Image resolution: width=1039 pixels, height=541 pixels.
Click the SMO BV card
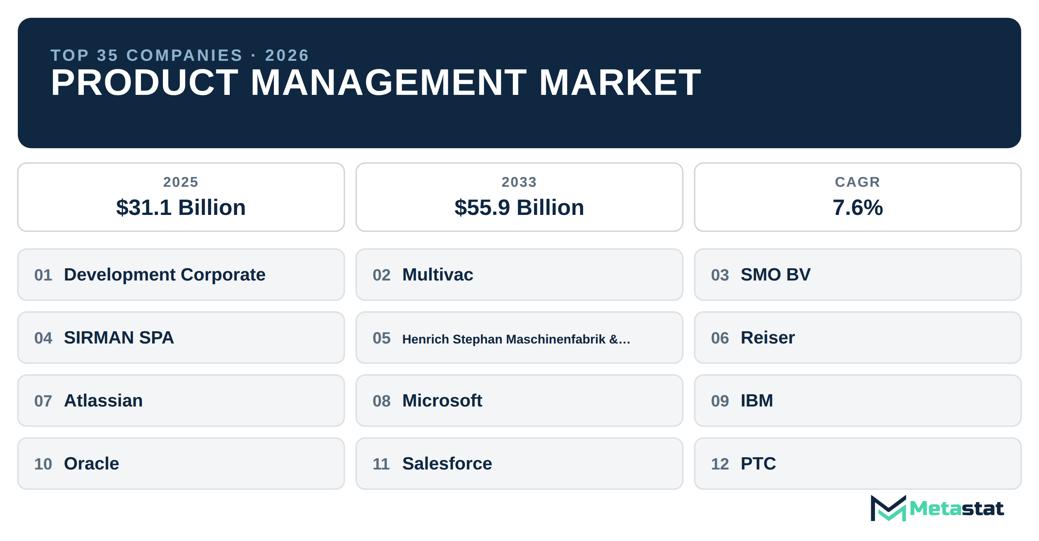point(858,274)
